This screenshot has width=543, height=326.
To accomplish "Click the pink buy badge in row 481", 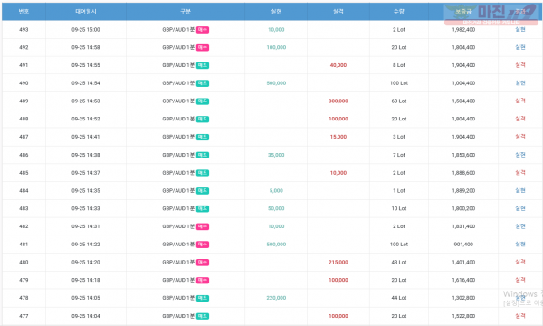I will click(x=203, y=244).
